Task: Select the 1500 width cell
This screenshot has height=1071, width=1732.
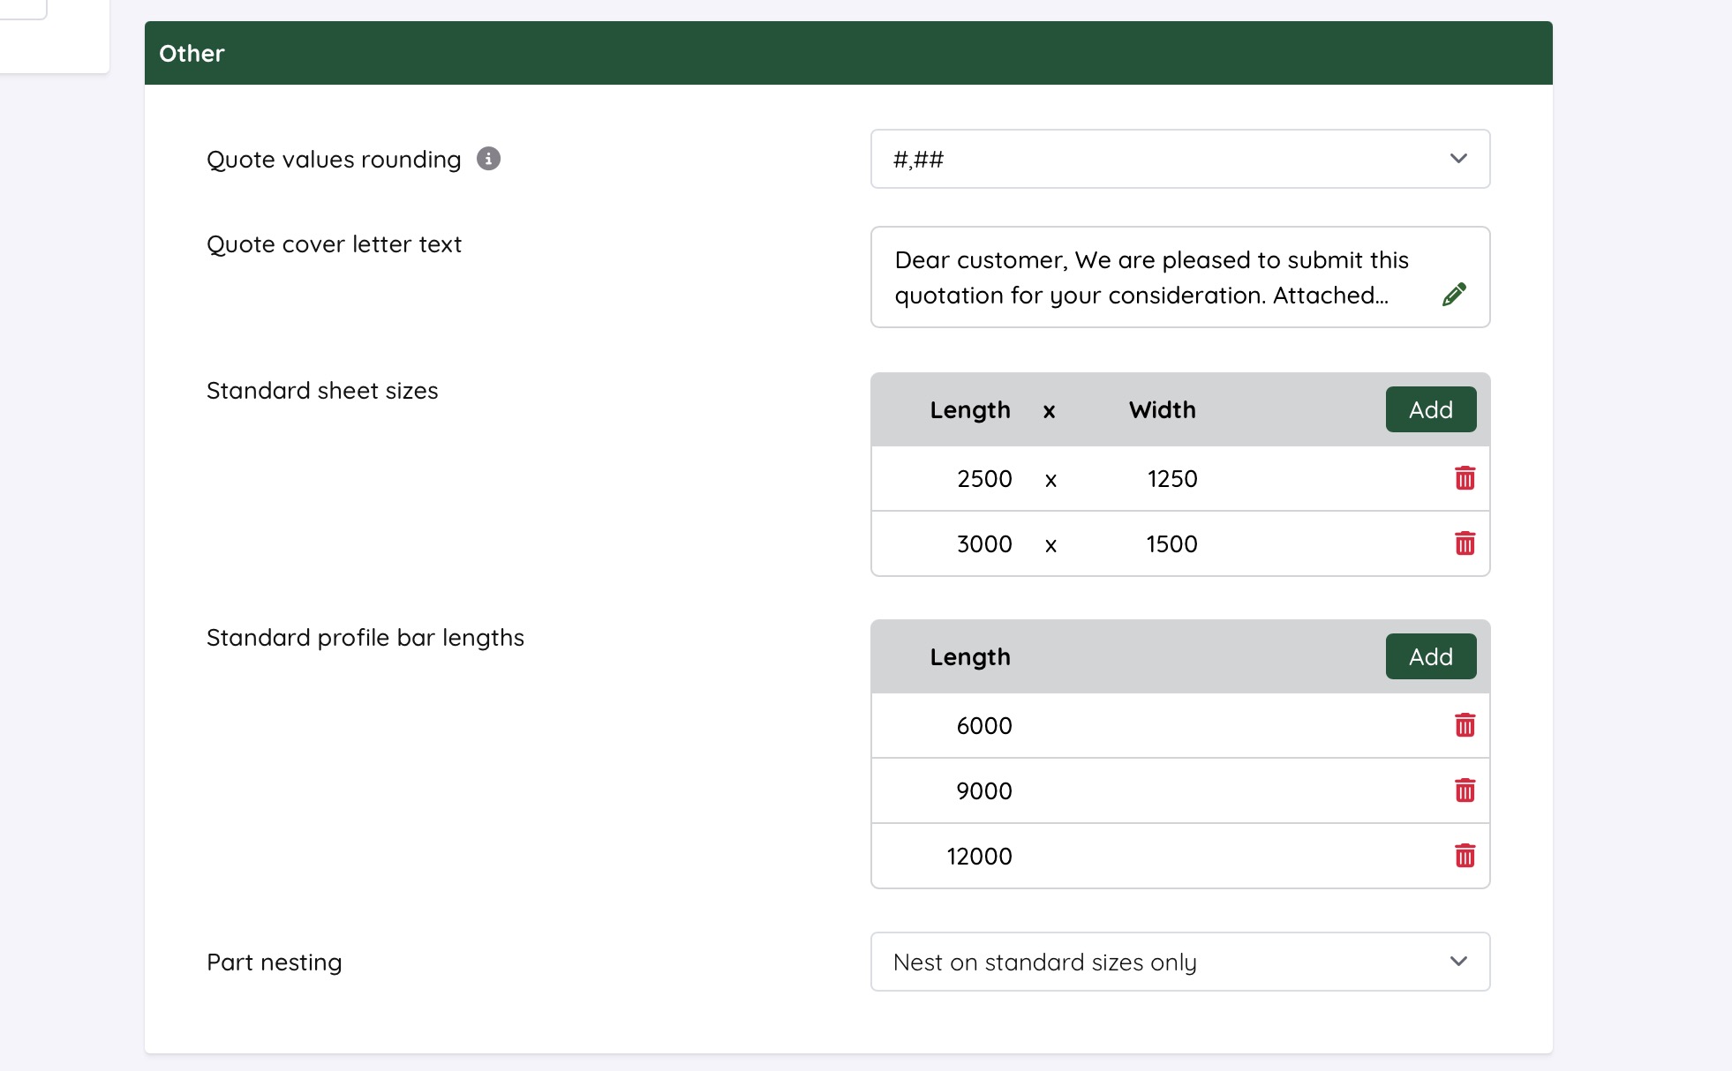Action: 1171,544
